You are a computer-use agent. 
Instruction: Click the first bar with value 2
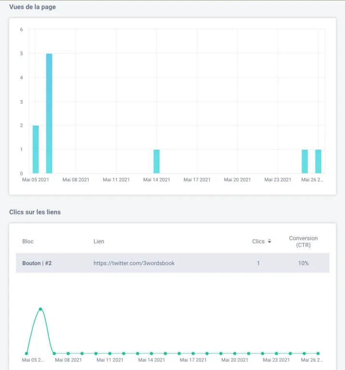(x=36, y=149)
